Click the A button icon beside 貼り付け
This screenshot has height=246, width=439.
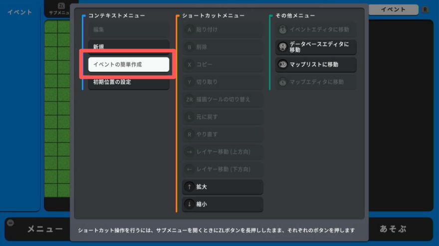point(189,30)
